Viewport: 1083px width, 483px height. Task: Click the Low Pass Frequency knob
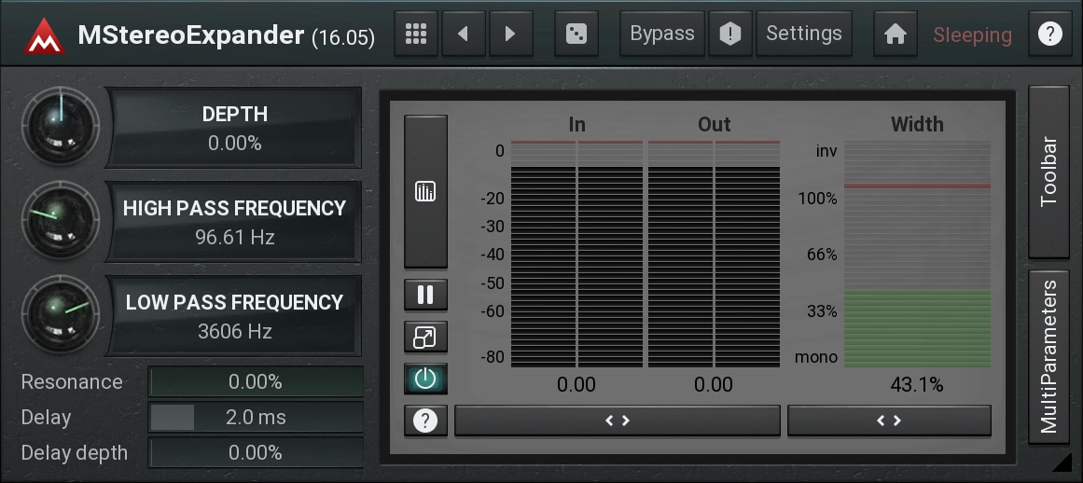61,315
